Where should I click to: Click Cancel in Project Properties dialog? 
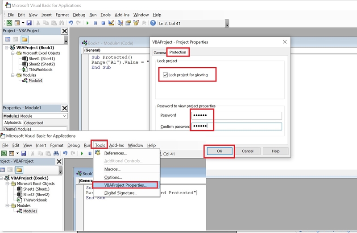point(248,151)
